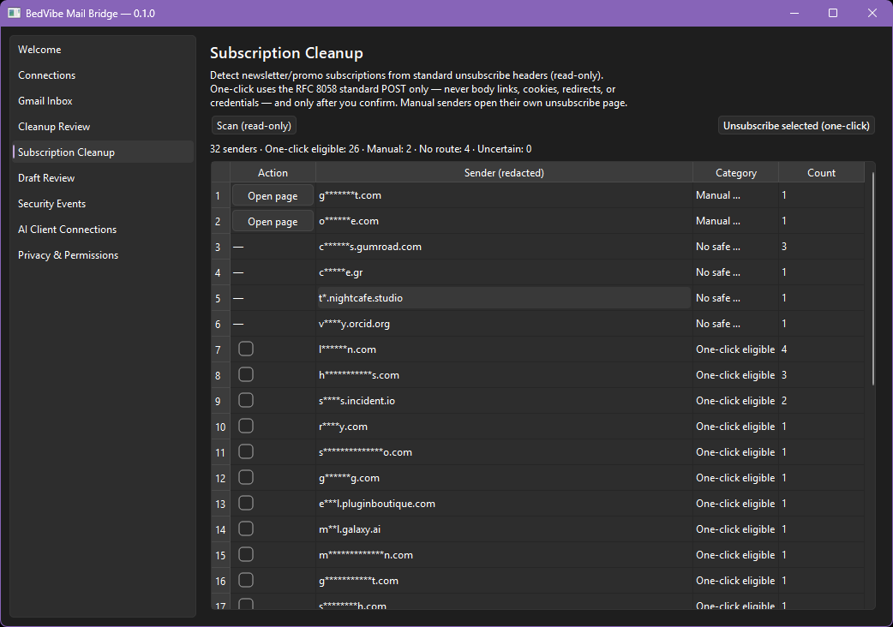Switch to Cleanup Review
The width and height of the screenshot is (893, 627).
click(x=103, y=126)
